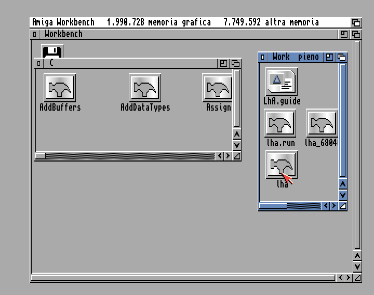
Task: Click right arrow in C window scrollbar
Action: [x=228, y=156]
